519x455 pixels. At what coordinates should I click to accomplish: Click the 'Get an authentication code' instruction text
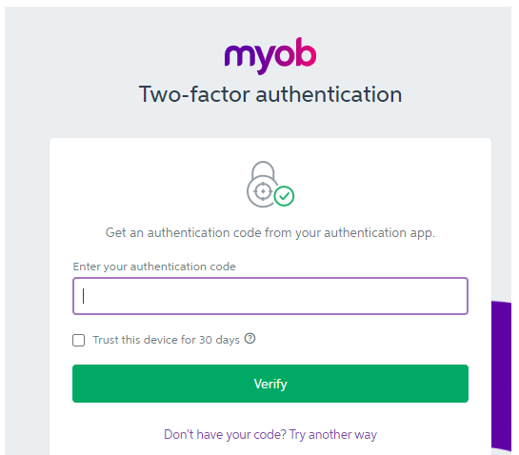(270, 233)
